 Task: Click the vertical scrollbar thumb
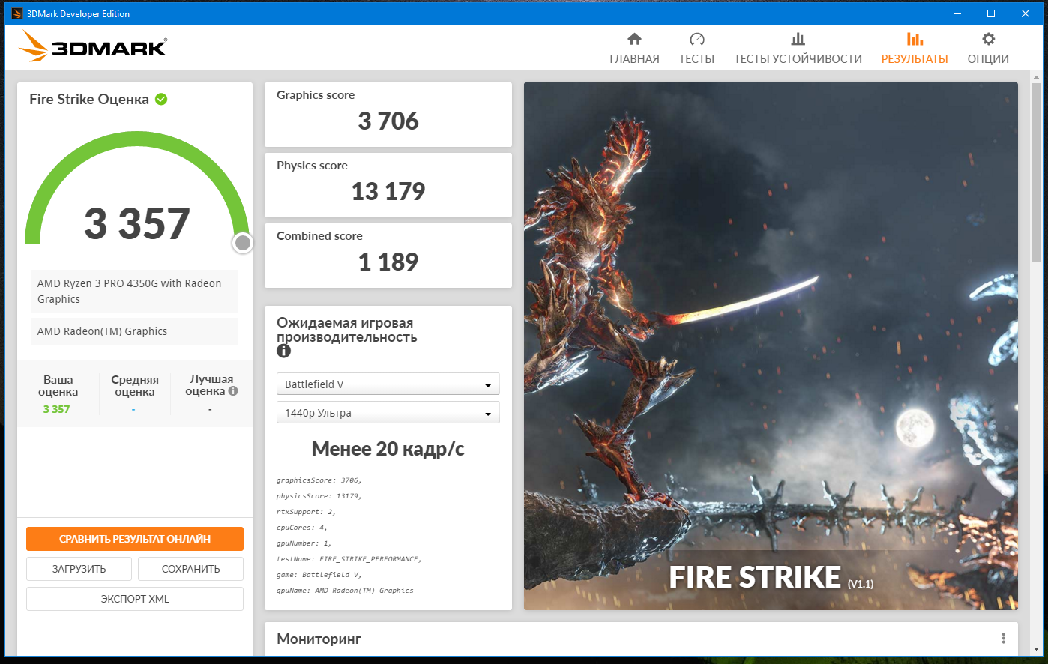pyautogui.click(x=1037, y=172)
